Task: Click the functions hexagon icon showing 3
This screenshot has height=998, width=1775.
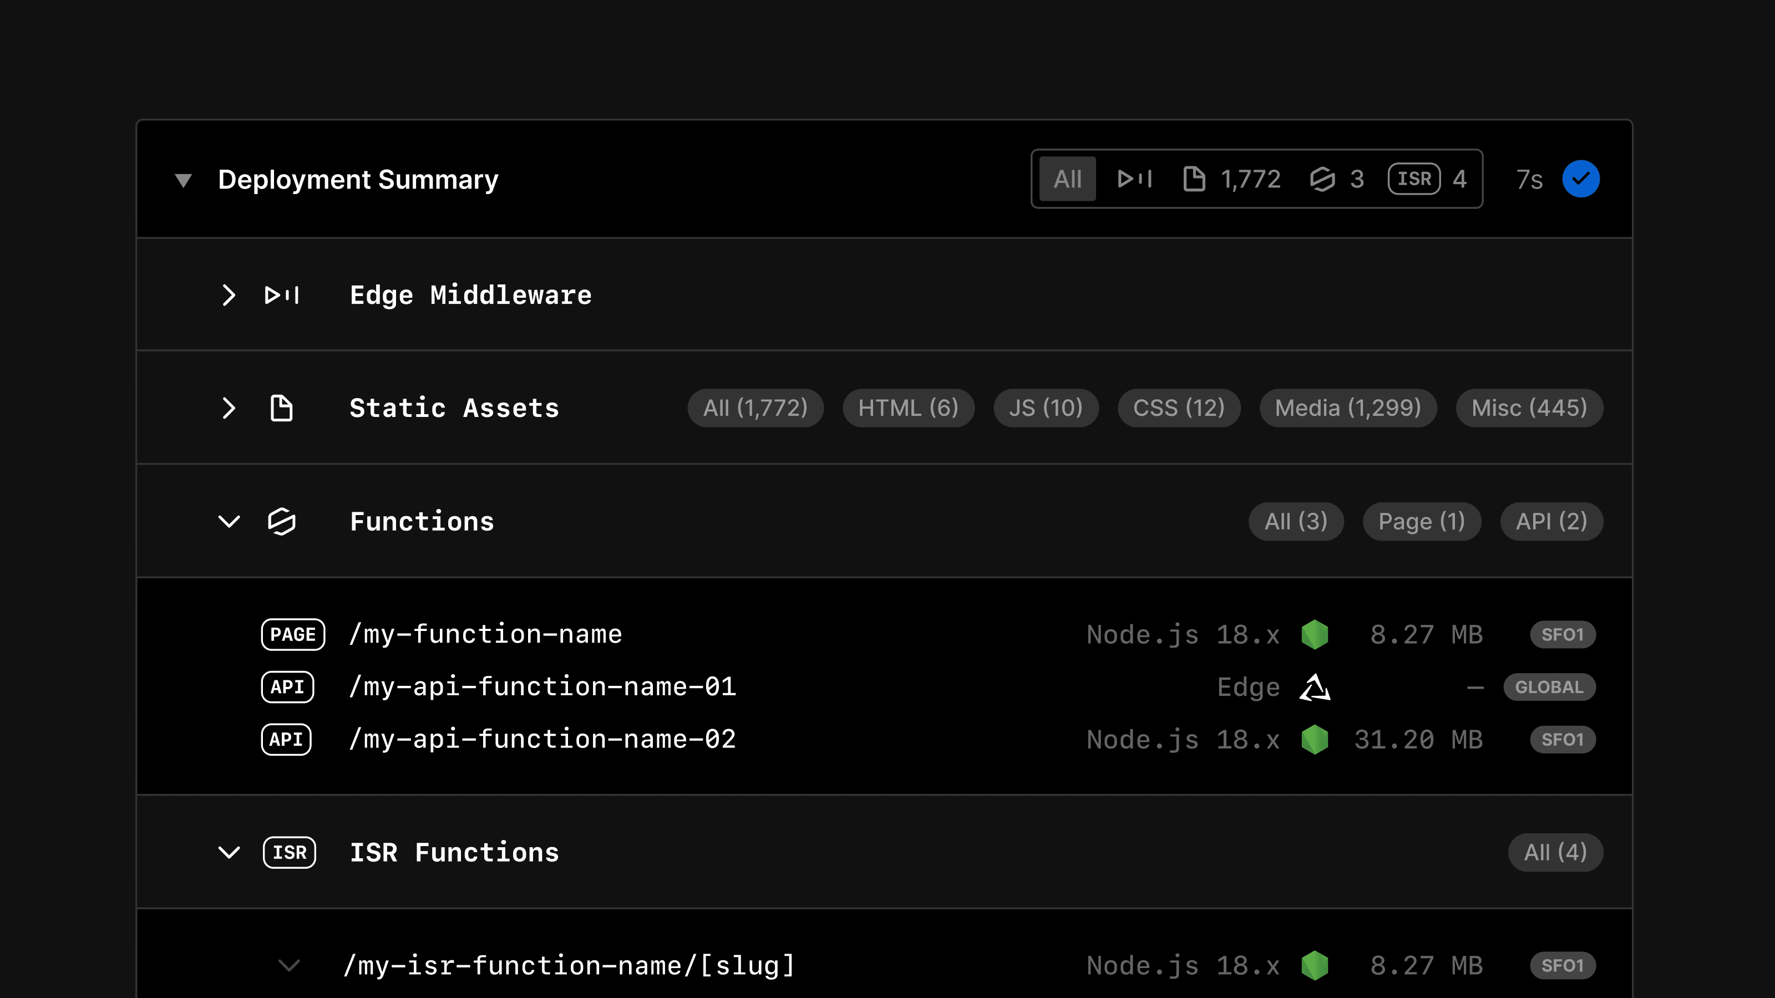Action: (x=1322, y=179)
